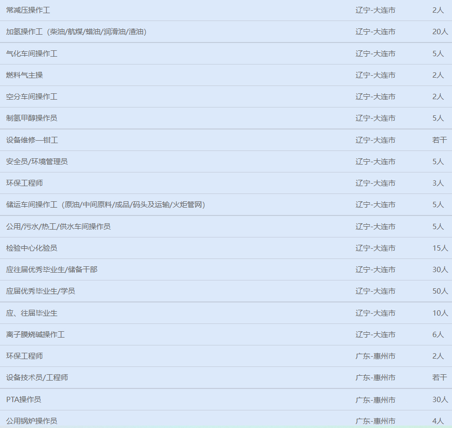View the 检验中心化验员 position
Screen dimensions: 452x428
click(x=32, y=248)
